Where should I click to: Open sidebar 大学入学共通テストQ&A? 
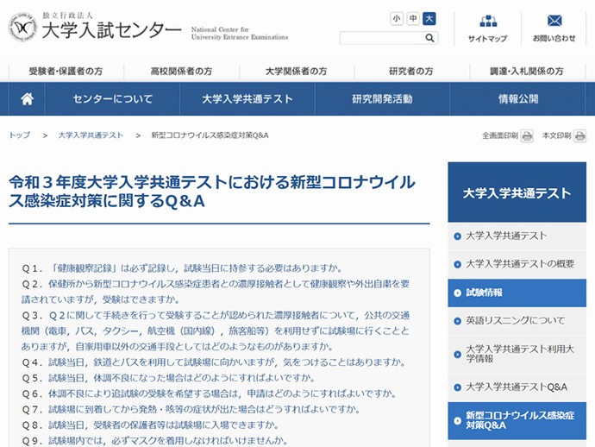(517, 387)
